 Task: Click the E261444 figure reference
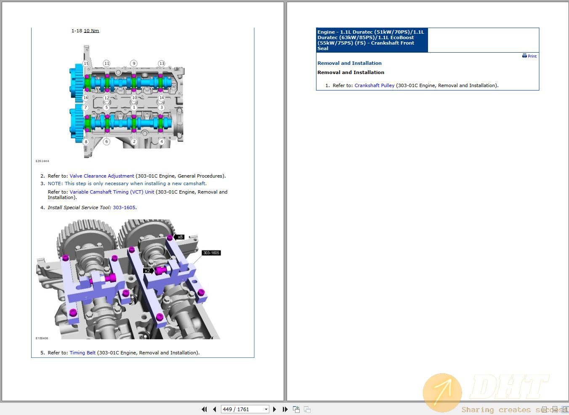pyautogui.click(x=42, y=161)
